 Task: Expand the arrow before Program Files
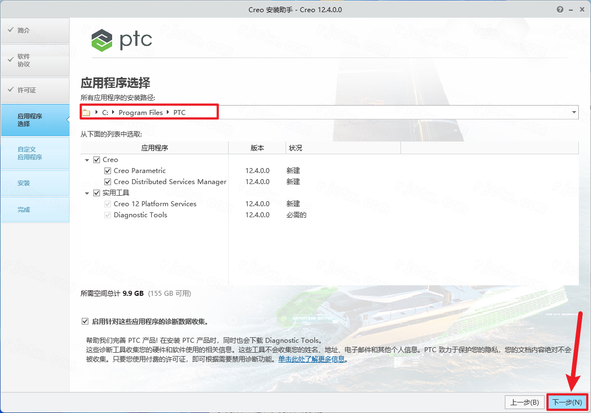point(113,112)
